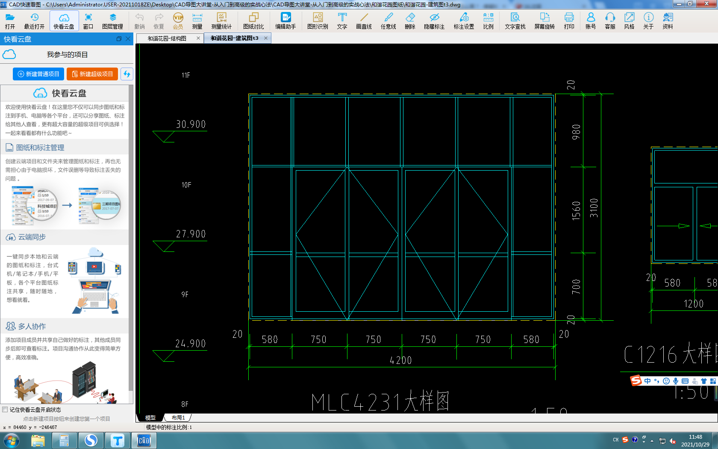This screenshot has width=718, height=449.
Task: Click the sync refresh button beside 新建超级项目
Action: coord(127,74)
